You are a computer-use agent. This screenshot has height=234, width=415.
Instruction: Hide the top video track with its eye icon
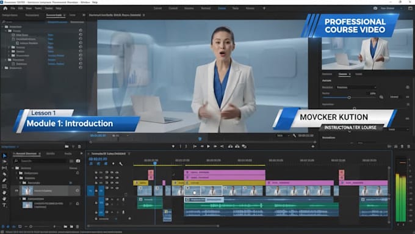(x=117, y=172)
